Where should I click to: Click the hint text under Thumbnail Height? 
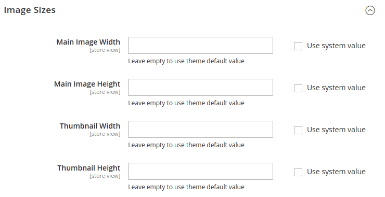pyautogui.click(x=186, y=187)
